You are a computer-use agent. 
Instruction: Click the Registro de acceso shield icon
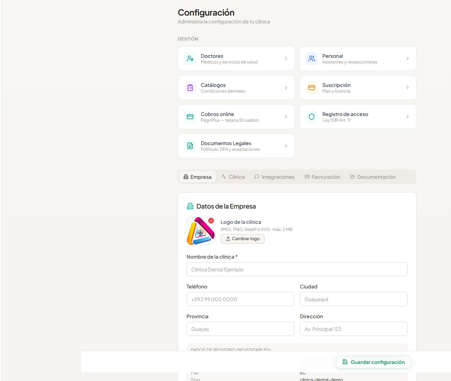[312, 117]
